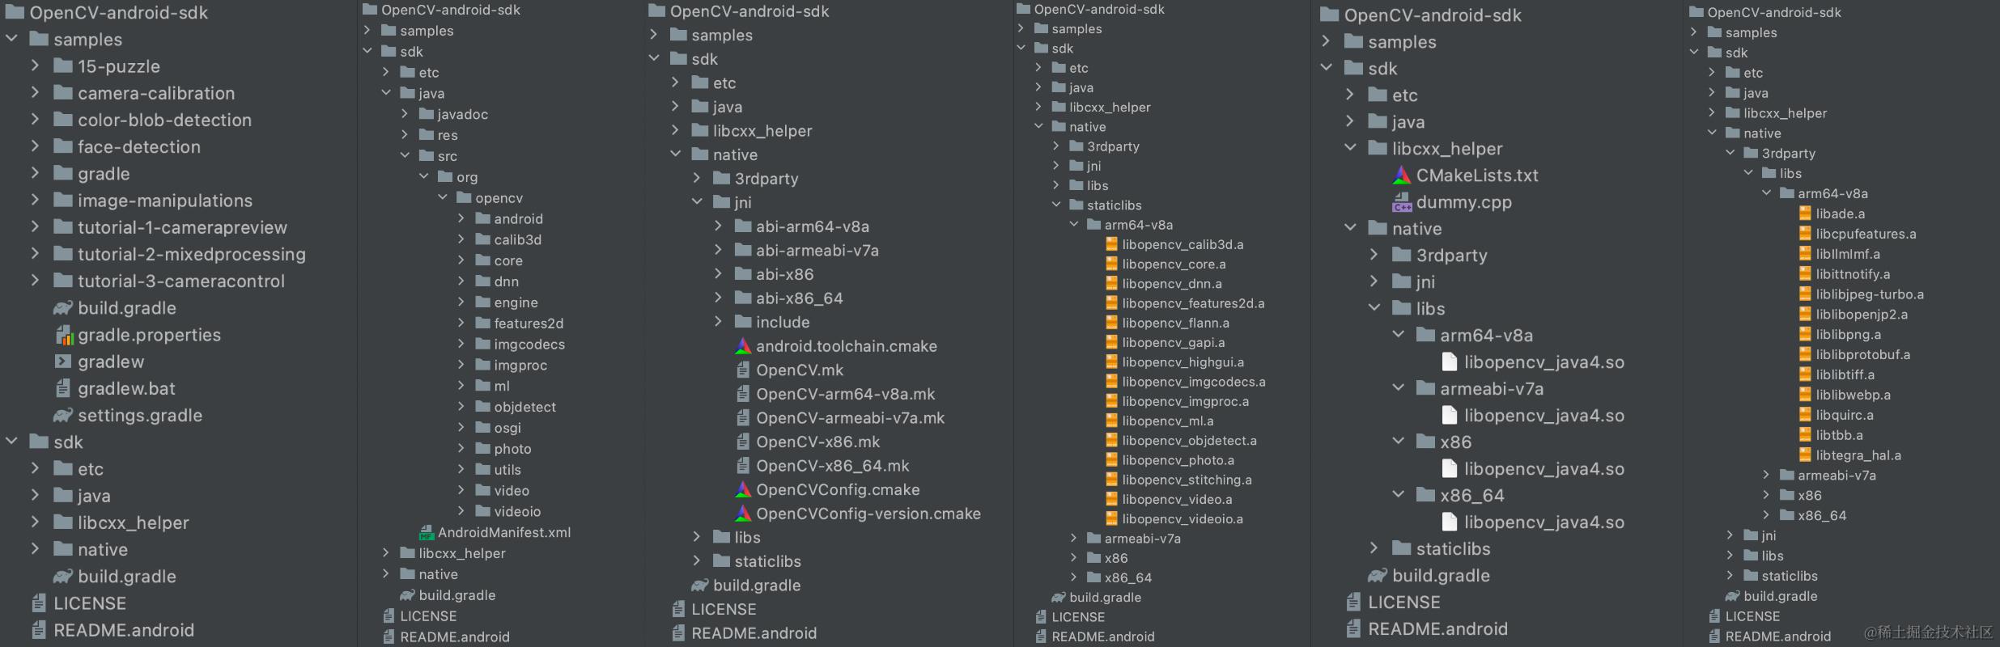
Task: Select the gradle folder under samples
Action: tap(104, 174)
